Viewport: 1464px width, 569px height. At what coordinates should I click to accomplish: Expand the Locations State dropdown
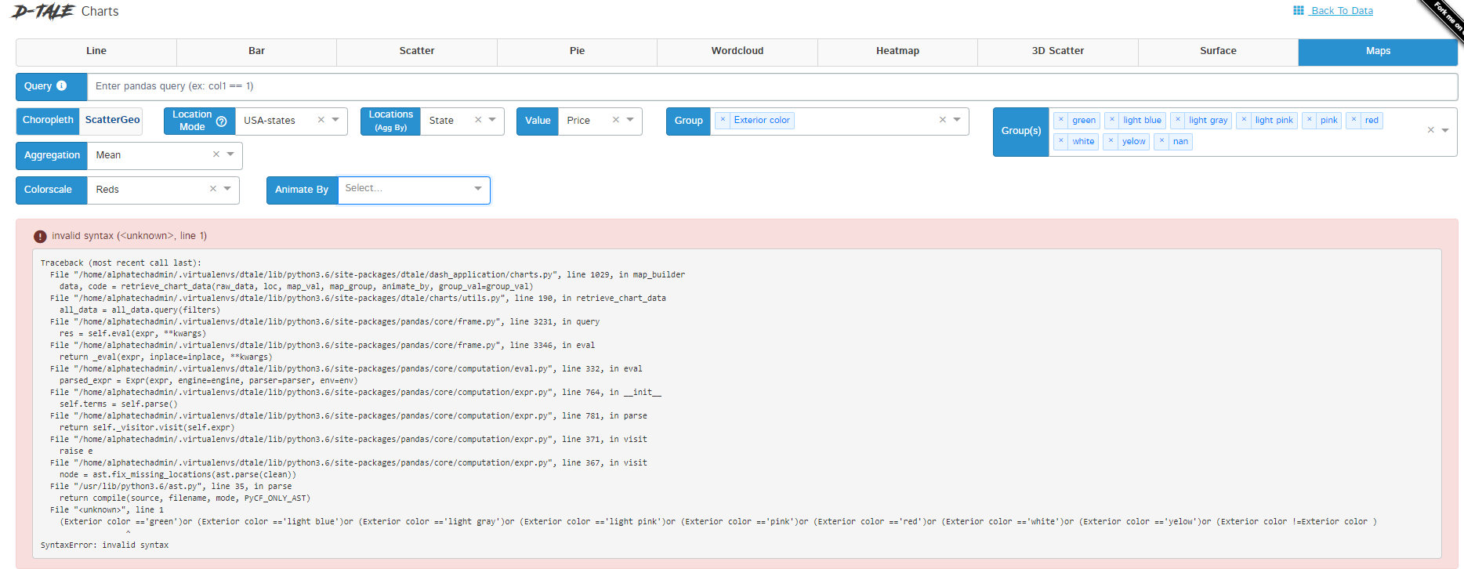tap(492, 120)
